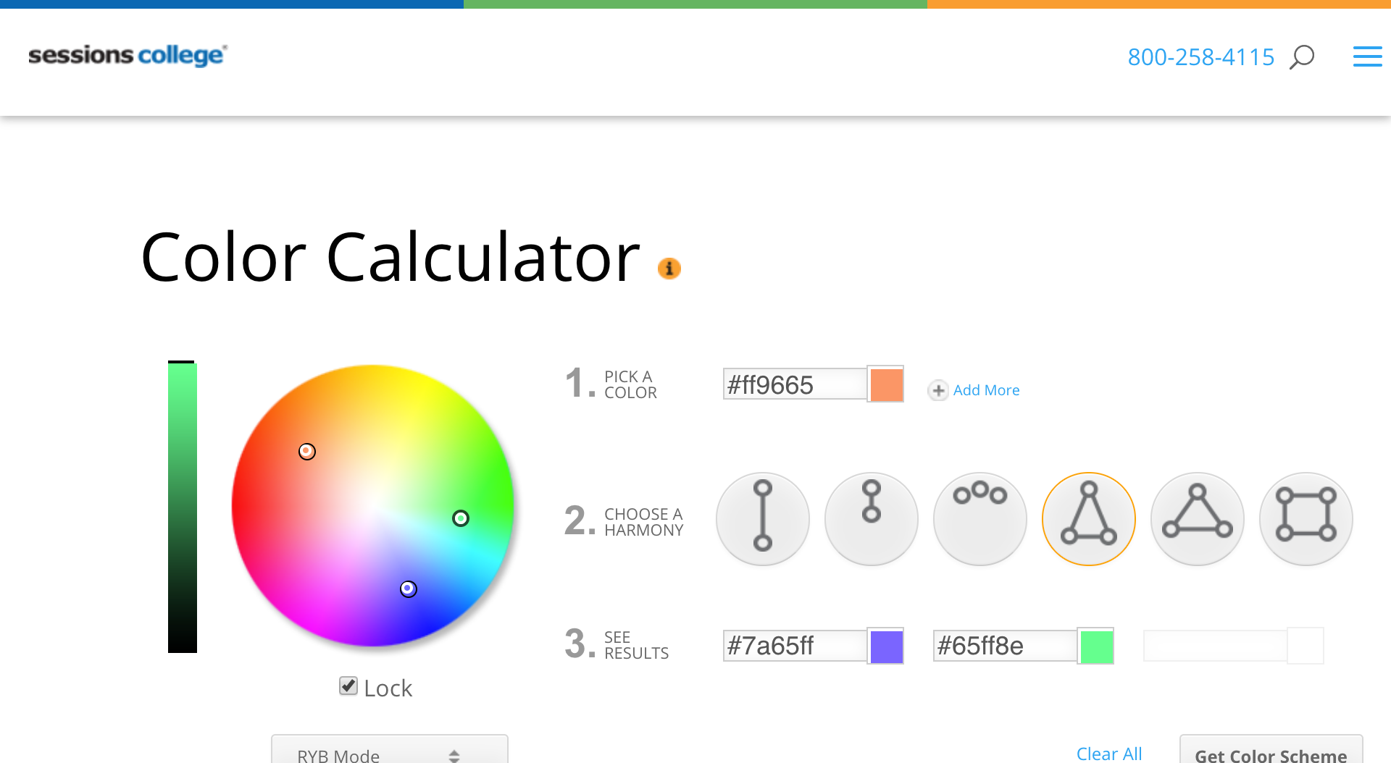Click the Clear All link
Screen dimensions: 1391x763
(1108, 754)
